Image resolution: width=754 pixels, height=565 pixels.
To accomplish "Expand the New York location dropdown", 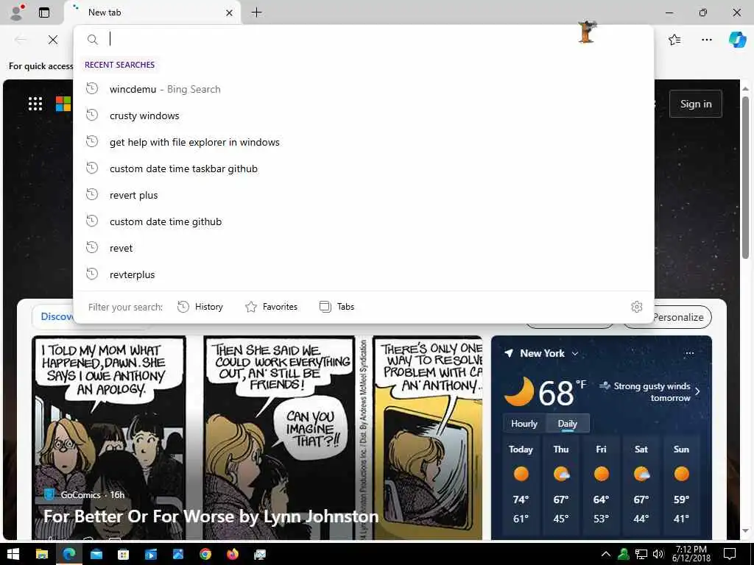I will tap(574, 354).
